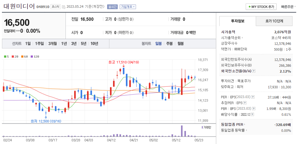Screen dimensions: 297x144
Task: Open help icon next to 추정PER EPS
Action: 245,103
